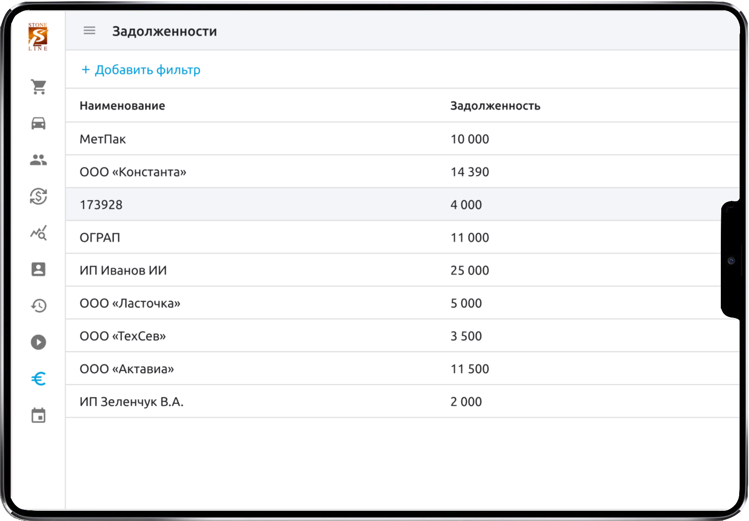749x521 pixels.
Task: Open the history section with clock icon
Action: pyautogui.click(x=38, y=306)
